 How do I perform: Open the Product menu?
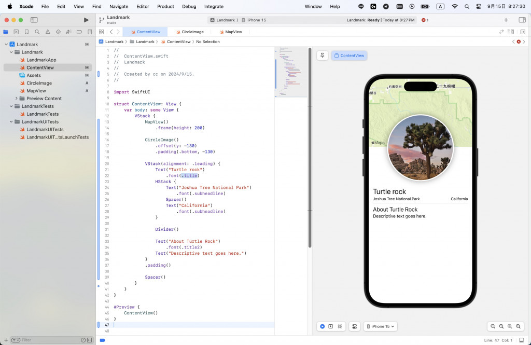tap(165, 6)
